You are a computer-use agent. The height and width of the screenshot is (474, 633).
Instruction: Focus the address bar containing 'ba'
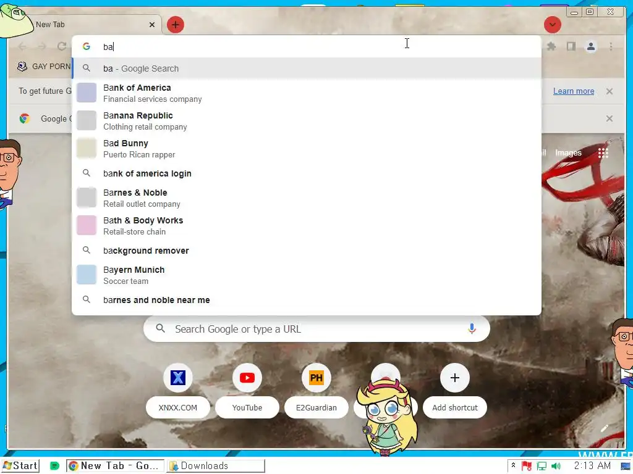(x=307, y=46)
